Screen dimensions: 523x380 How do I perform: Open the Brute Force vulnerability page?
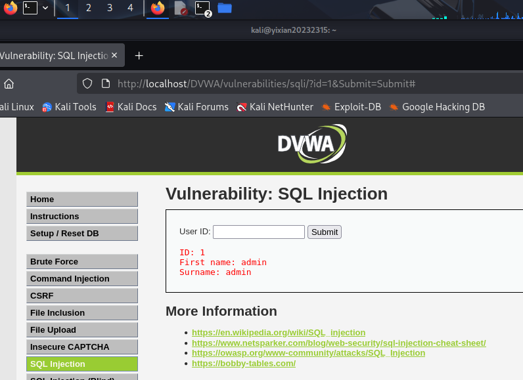point(82,261)
